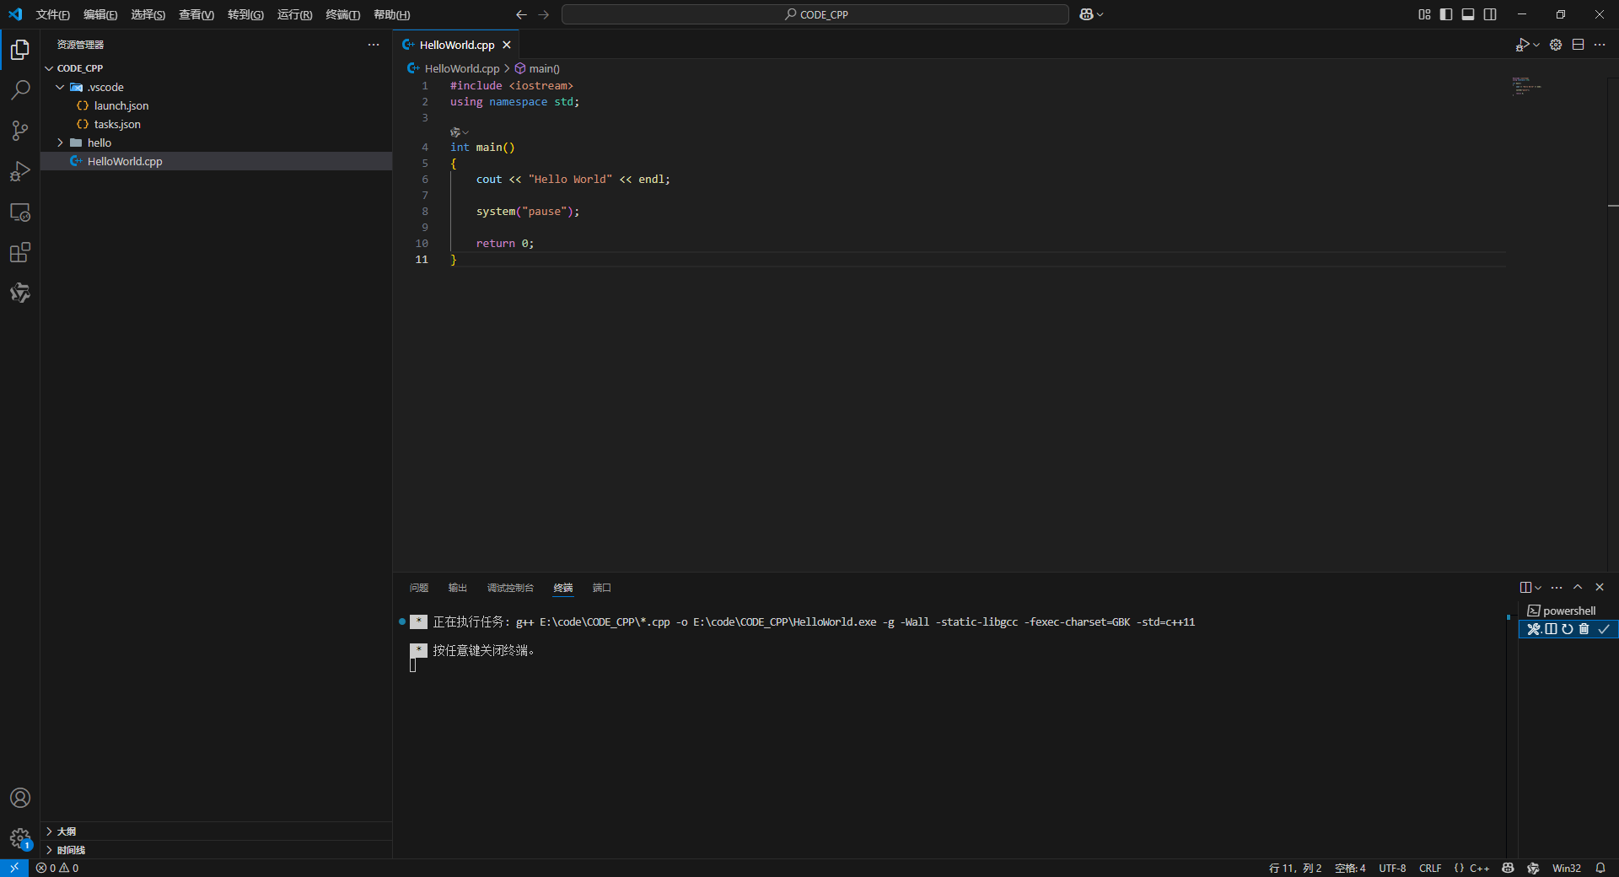
Task: Click the errors and warnings count
Action: click(57, 868)
